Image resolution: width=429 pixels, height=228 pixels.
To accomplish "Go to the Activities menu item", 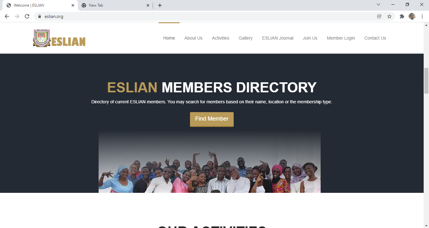I will pos(220,38).
